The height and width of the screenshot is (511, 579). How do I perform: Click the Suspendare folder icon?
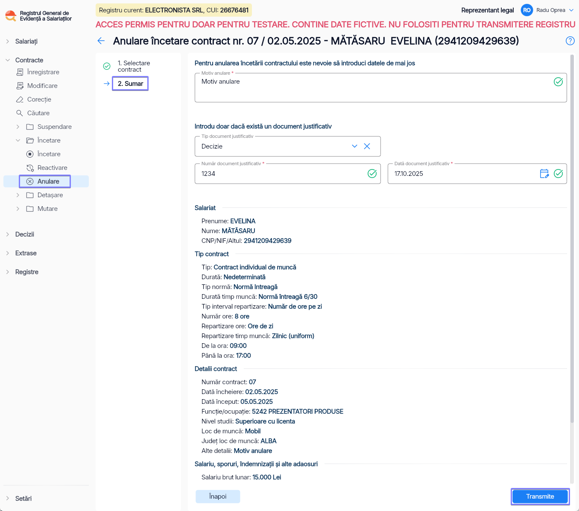(30, 127)
